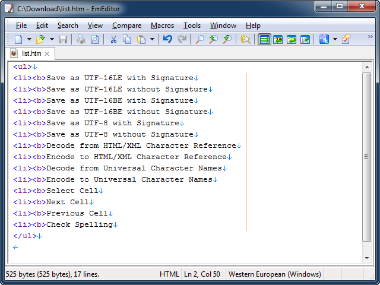Click the scroll down arrow
The height and width of the screenshot is (285, 380).
click(367, 258)
